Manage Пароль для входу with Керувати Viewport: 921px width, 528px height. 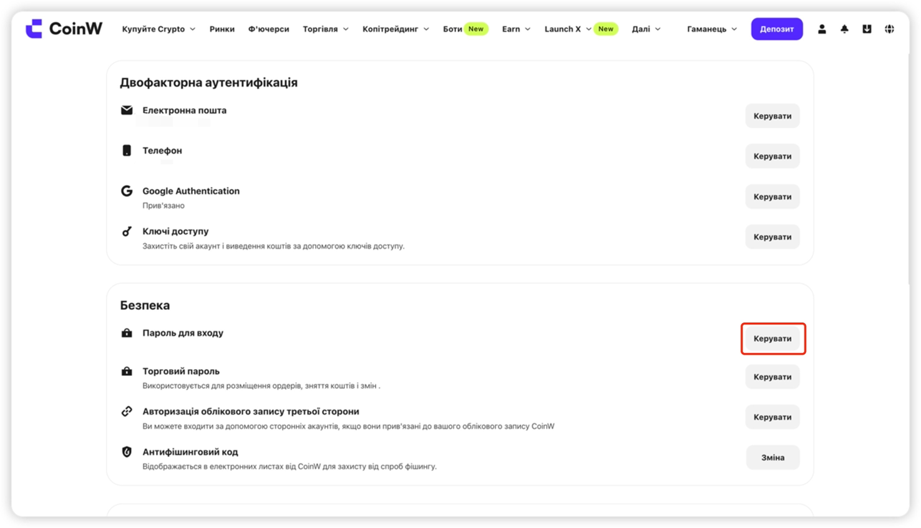tap(772, 338)
